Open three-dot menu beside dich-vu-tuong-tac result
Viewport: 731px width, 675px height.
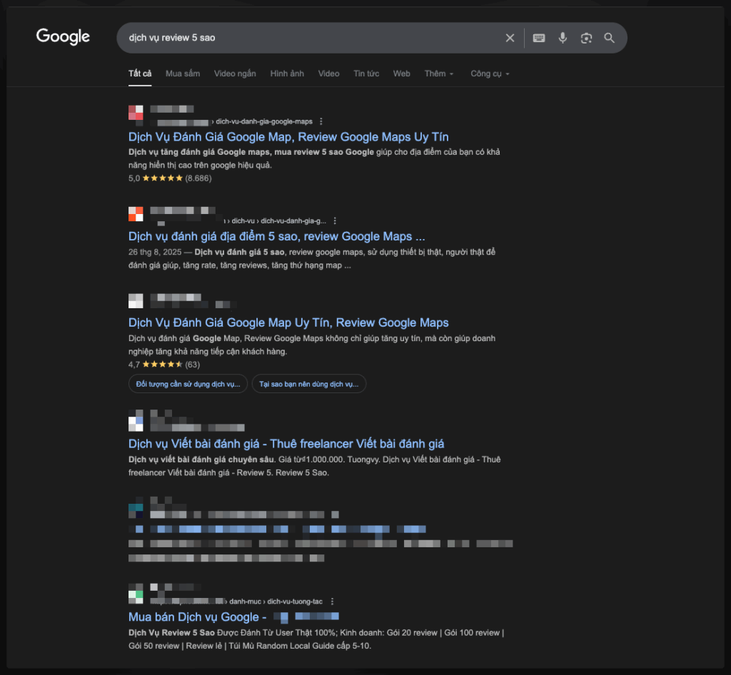tap(332, 602)
